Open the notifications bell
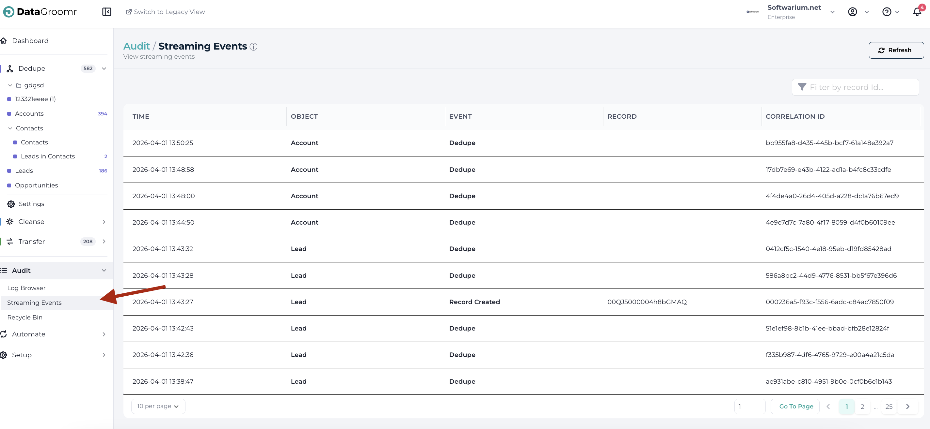Viewport: 930px width, 429px height. [917, 12]
